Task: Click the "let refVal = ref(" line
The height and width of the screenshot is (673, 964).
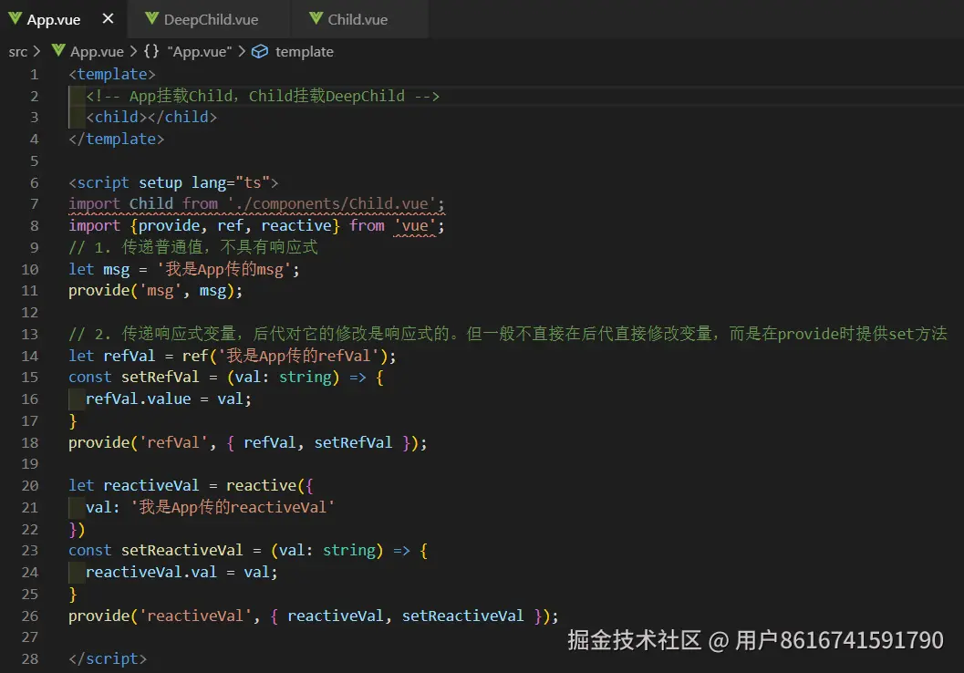Action: pyautogui.click(x=233, y=356)
